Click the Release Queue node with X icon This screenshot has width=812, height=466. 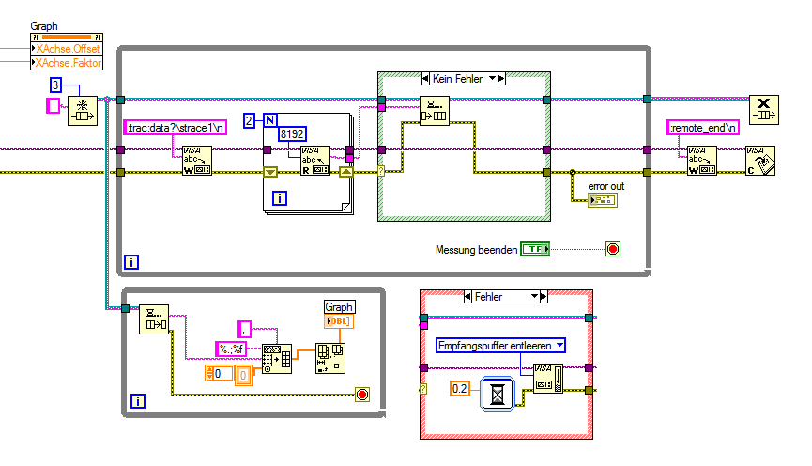pos(764,110)
